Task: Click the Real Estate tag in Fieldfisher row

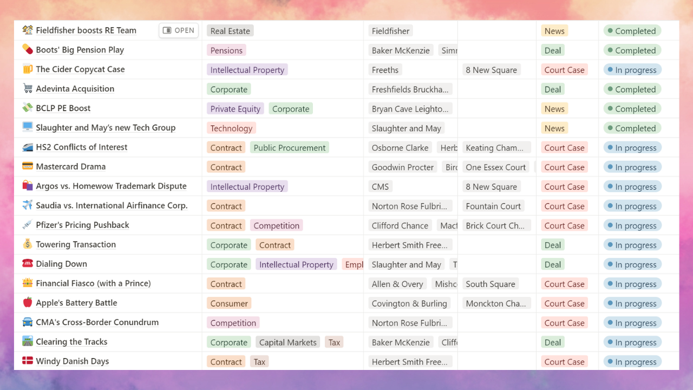Action: [230, 31]
